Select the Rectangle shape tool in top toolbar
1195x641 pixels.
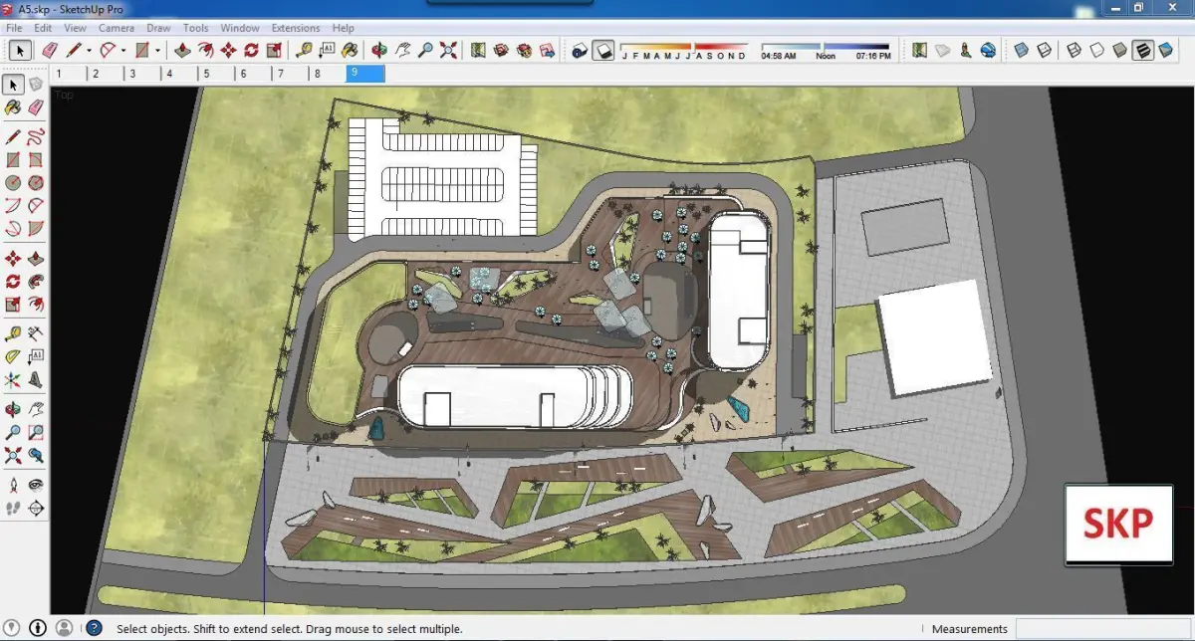coord(142,50)
